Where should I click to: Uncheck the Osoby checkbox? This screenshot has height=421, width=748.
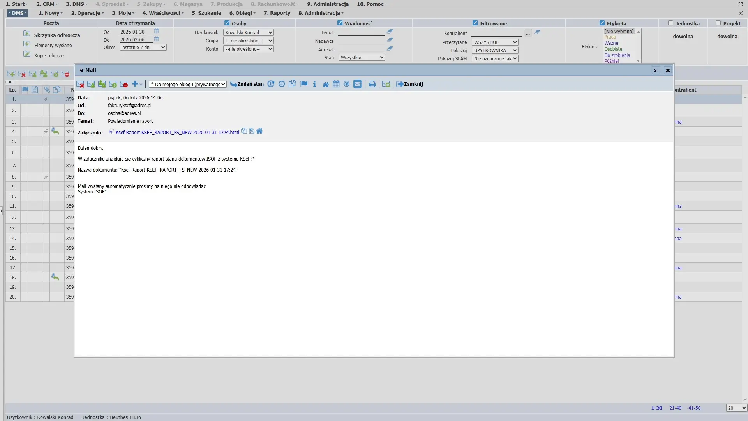tap(227, 23)
